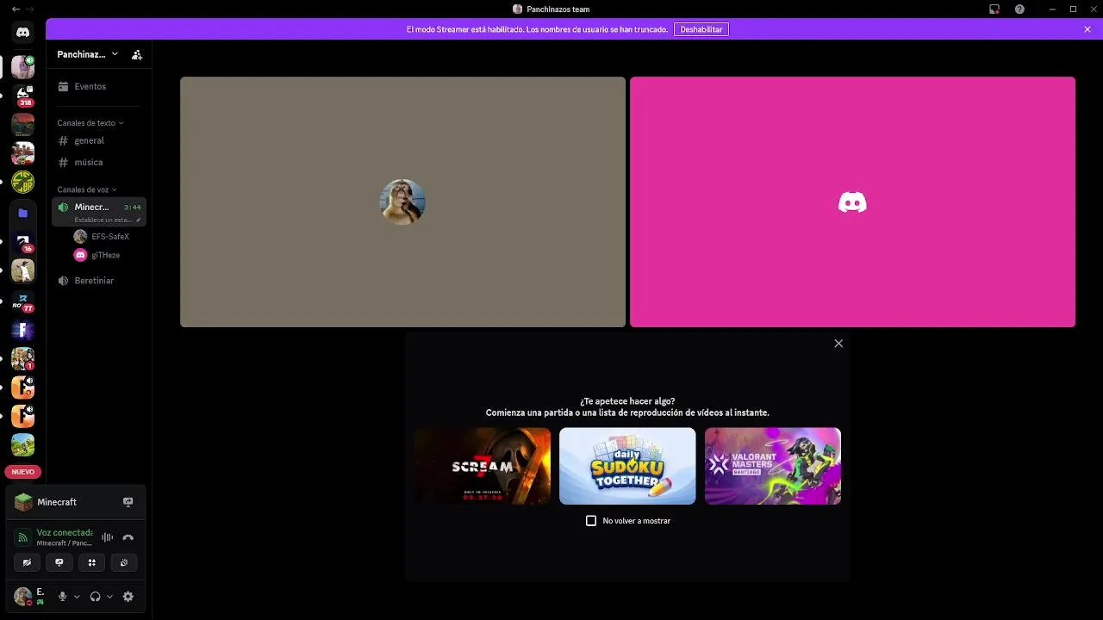The height and width of the screenshot is (620, 1103).
Task: Mute microphone in user panel
Action: pos(62,596)
